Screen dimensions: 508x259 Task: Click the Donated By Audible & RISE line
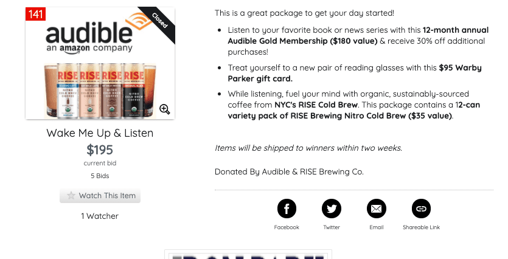(289, 171)
